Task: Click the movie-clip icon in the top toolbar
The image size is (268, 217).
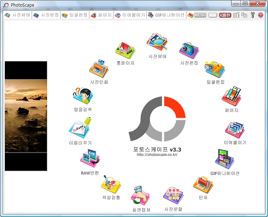Action: point(236,15)
